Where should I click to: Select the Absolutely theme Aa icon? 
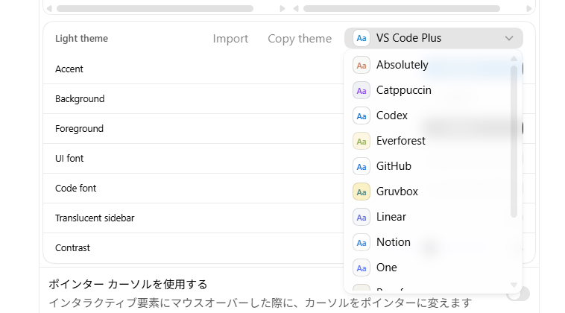362,65
